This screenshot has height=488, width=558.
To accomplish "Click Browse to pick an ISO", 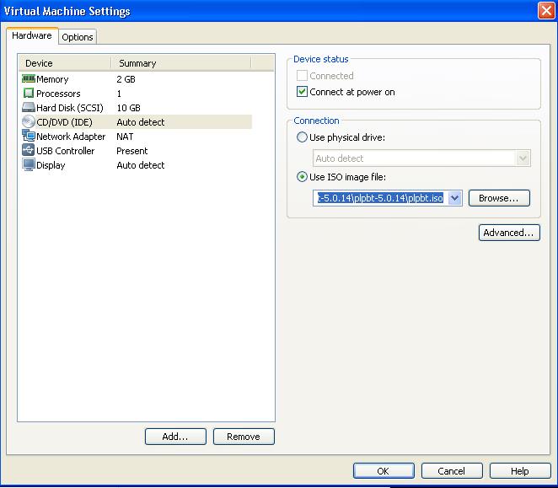I will coord(499,198).
